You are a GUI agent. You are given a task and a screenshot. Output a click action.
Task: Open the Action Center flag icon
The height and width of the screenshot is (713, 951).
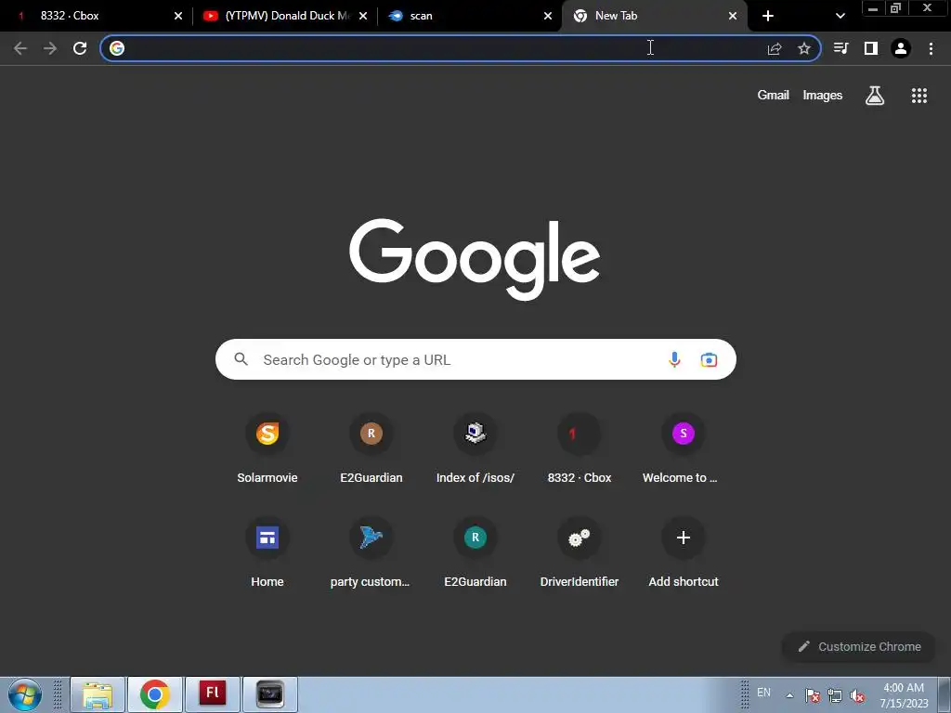tap(813, 695)
